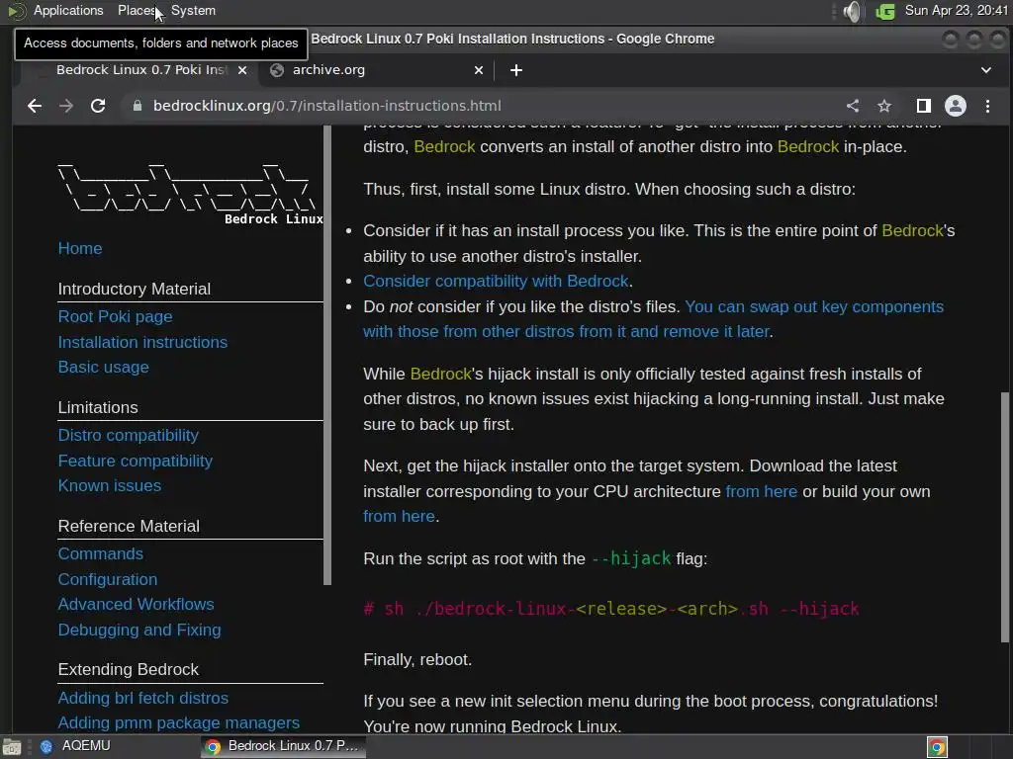Click the main page scrollbar thumb

[x=1005, y=516]
